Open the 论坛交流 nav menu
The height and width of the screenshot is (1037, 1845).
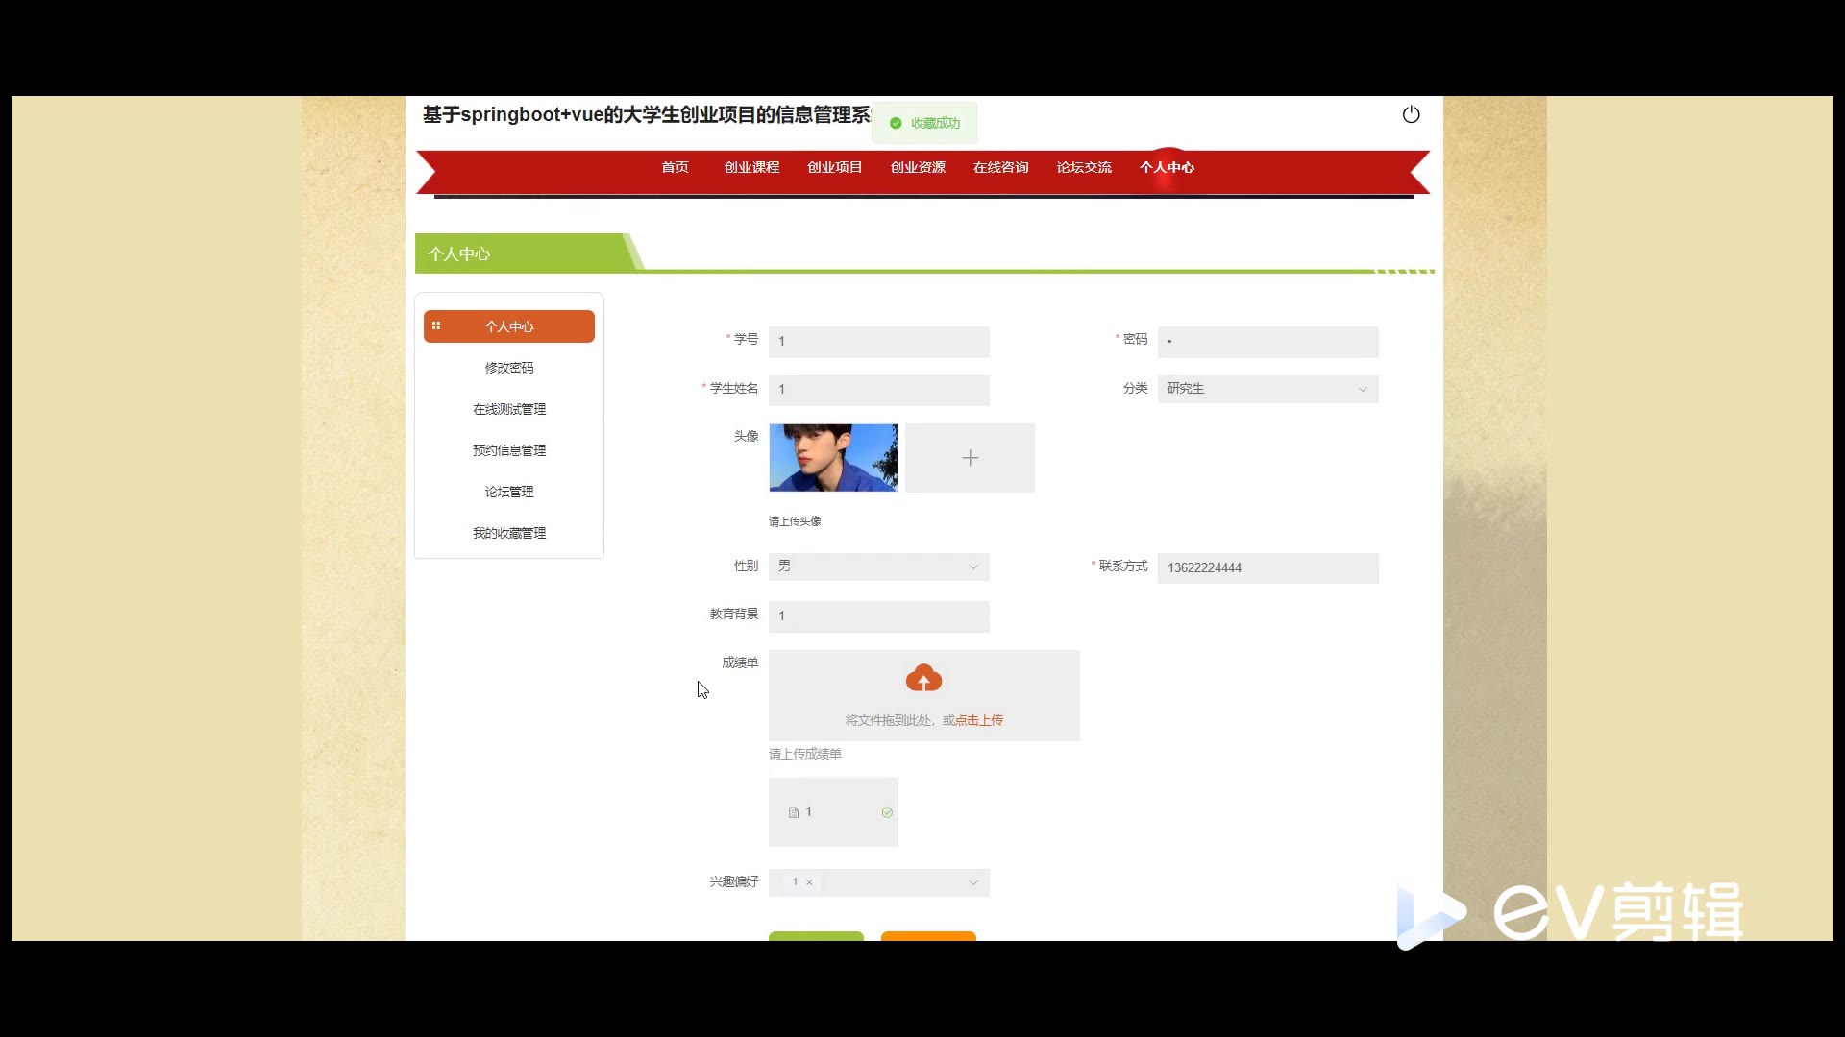1084,167
